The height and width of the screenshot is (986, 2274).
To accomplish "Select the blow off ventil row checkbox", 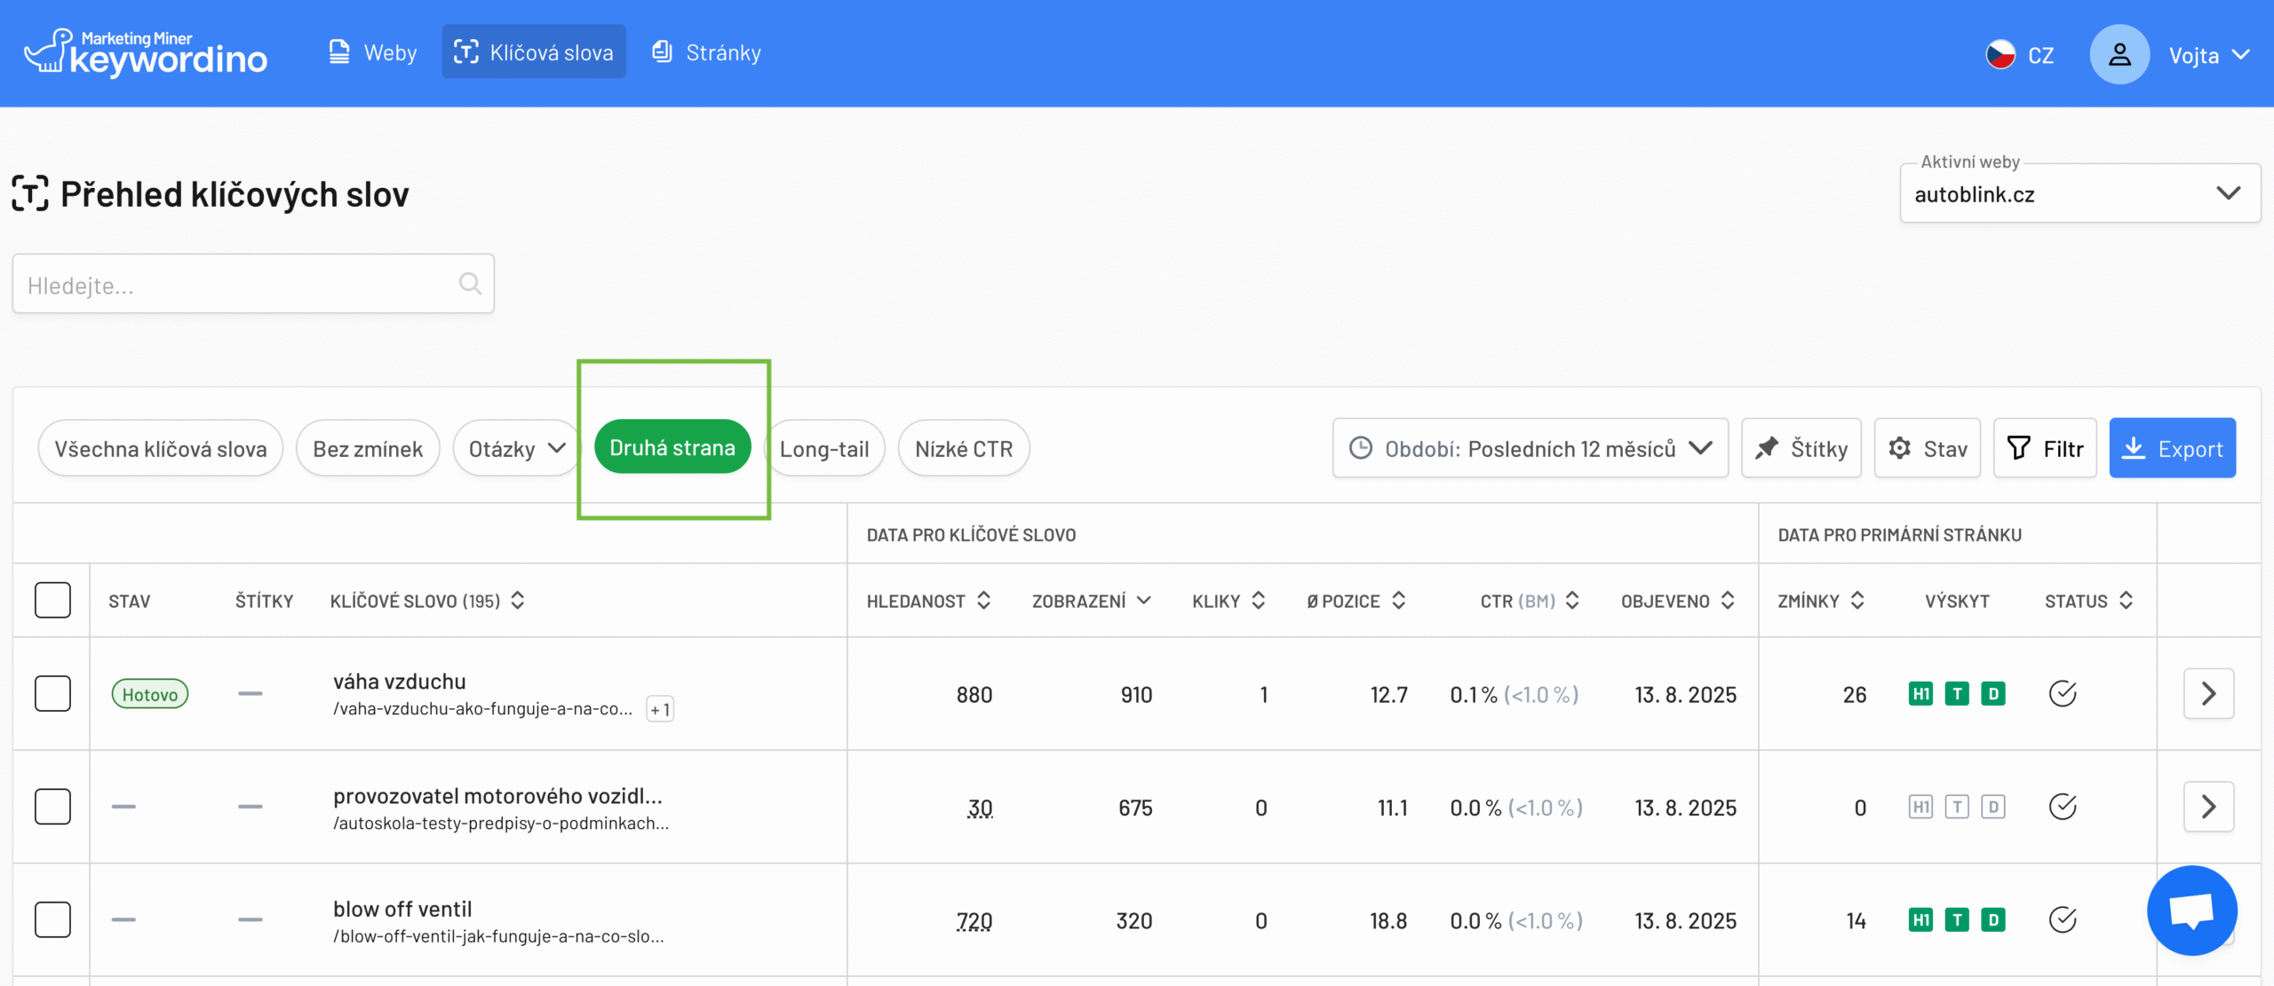I will [52, 920].
